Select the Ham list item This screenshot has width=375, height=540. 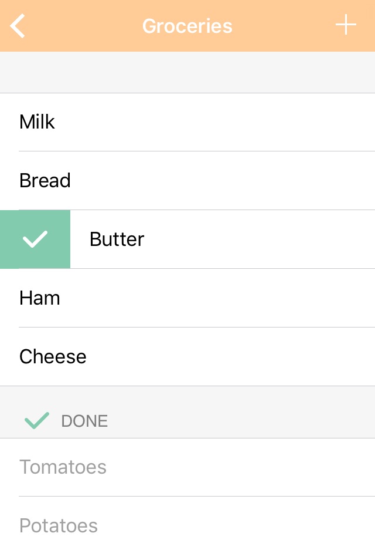click(187, 298)
